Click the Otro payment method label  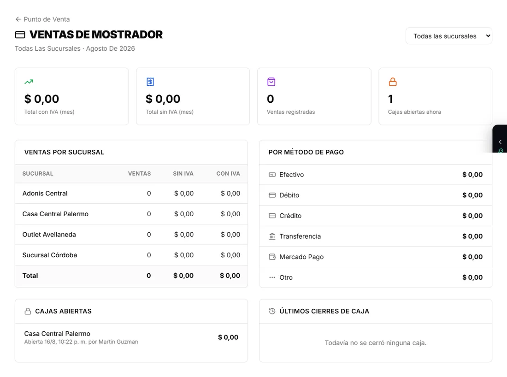pyautogui.click(x=286, y=277)
